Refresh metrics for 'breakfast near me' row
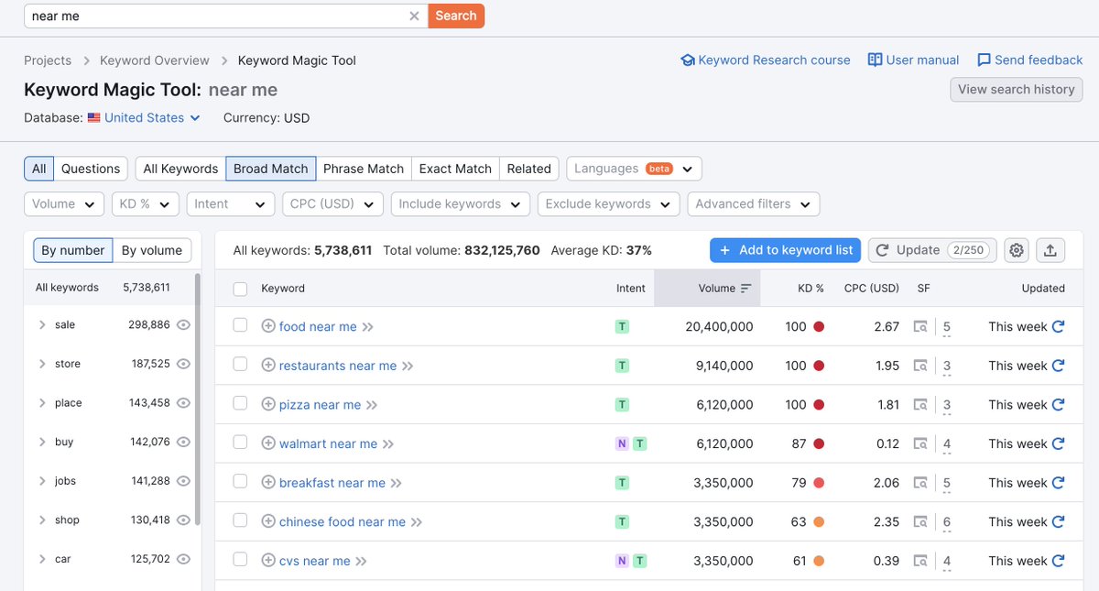Screen dimensions: 1099x591 pos(1059,483)
